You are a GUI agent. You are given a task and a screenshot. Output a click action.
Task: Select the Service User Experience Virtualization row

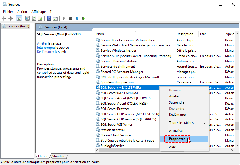tap(165, 40)
